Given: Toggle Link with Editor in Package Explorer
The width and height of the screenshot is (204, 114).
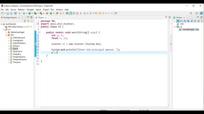Looking at the screenshot, I should coord(28,21).
